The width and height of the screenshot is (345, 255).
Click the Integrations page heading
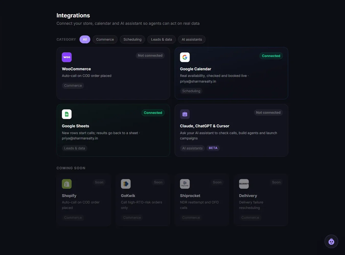click(x=73, y=15)
